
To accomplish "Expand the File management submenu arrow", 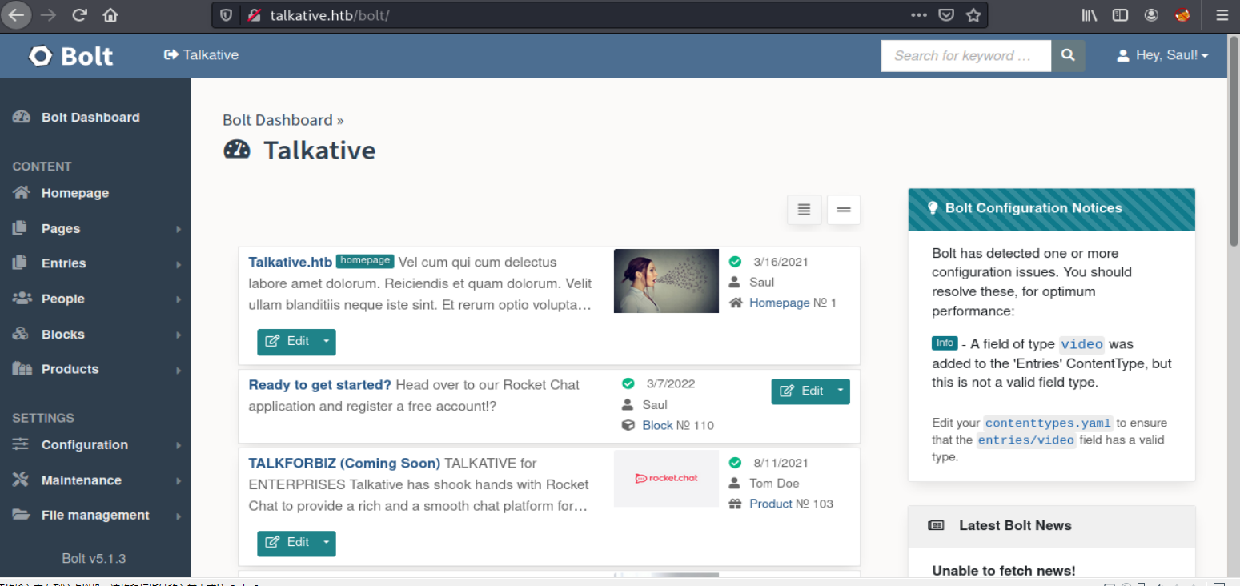I will coord(179,516).
